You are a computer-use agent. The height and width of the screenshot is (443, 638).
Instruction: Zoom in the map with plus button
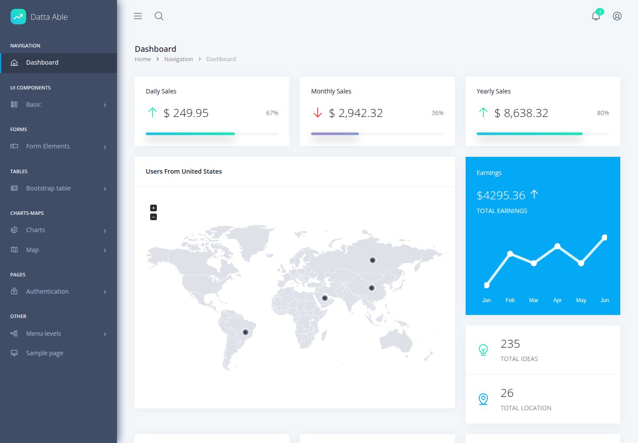click(153, 208)
